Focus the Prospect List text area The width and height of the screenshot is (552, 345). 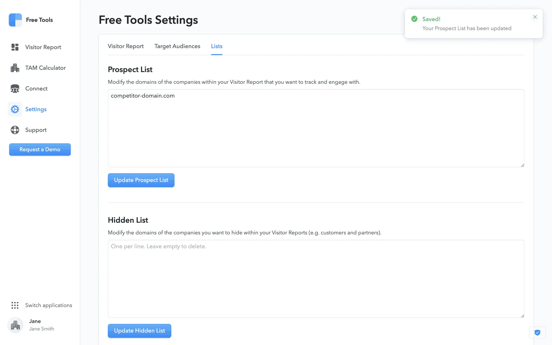point(316,128)
